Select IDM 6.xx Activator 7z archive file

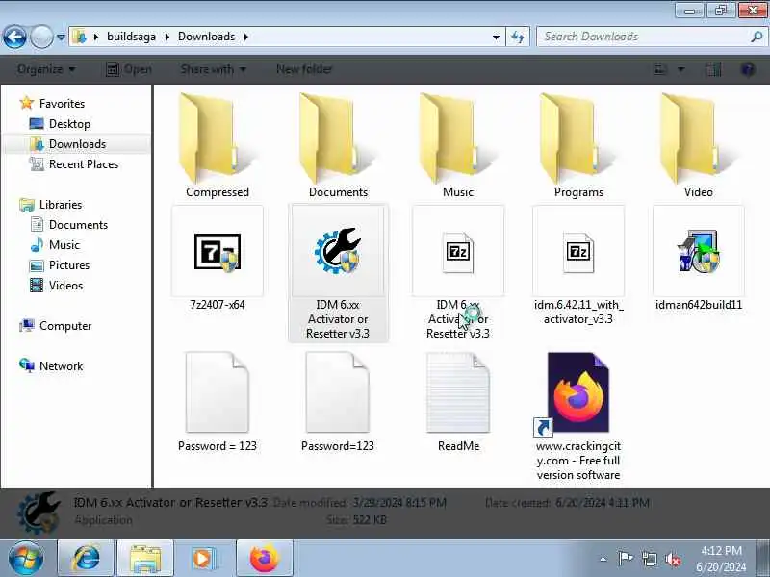click(x=458, y=273)
